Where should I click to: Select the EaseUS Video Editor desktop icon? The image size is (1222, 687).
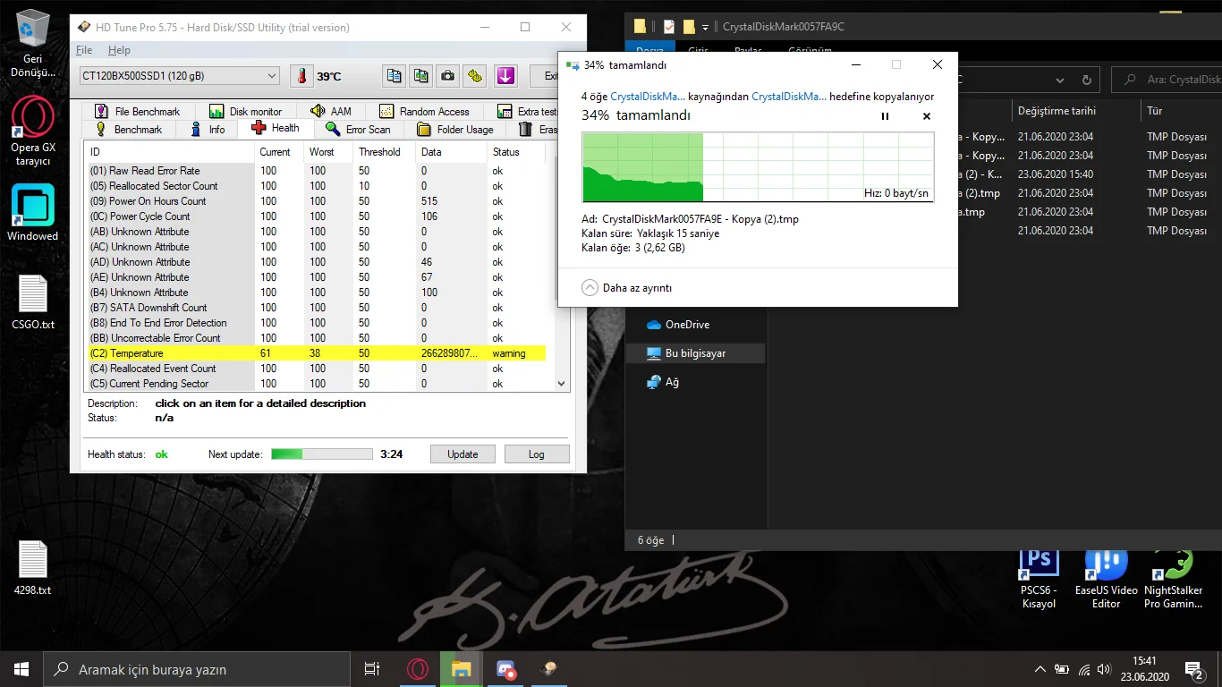point(1106,580)
